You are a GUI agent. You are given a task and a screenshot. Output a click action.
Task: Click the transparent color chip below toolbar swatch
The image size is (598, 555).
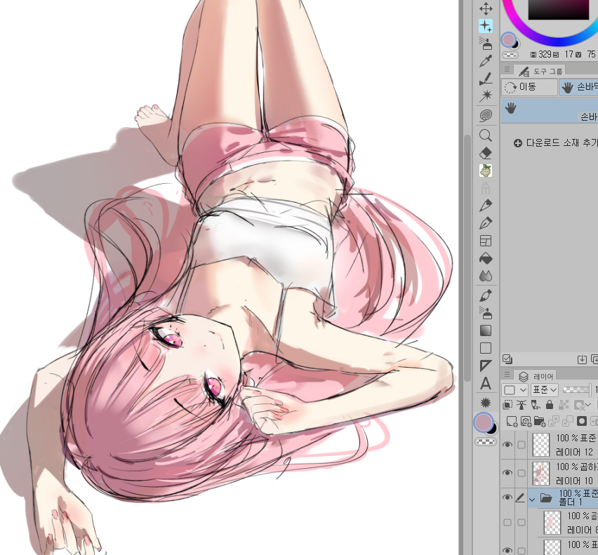486,442
